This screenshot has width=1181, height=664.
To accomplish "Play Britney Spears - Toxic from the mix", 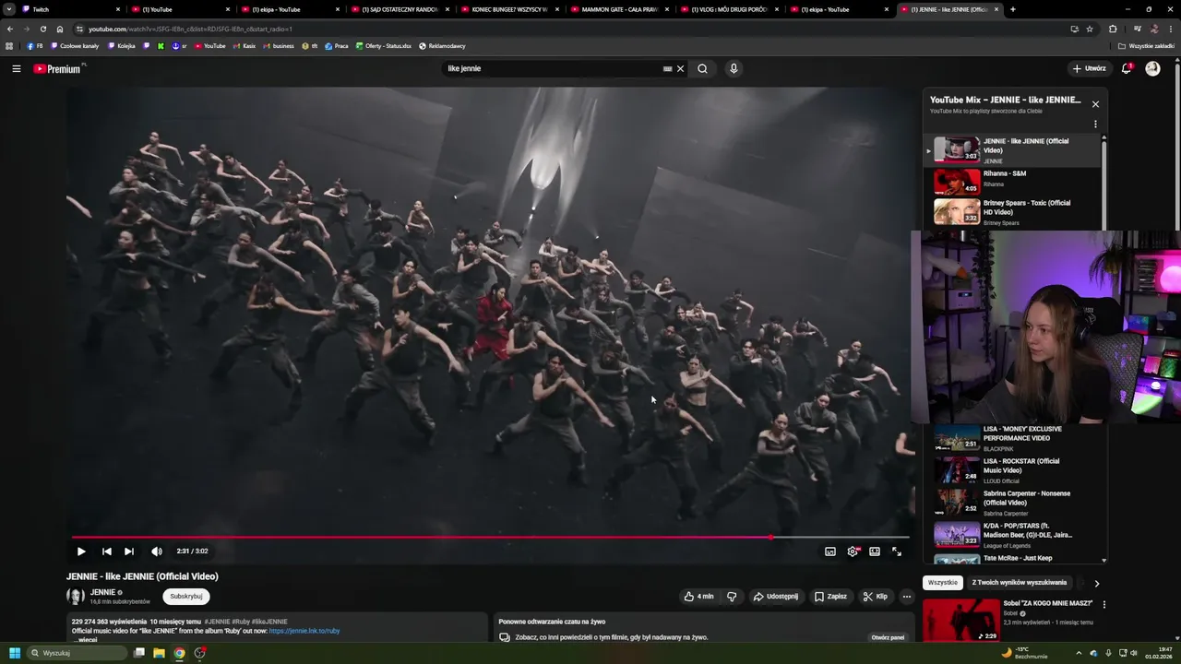I will click(x=1013, y=212).
